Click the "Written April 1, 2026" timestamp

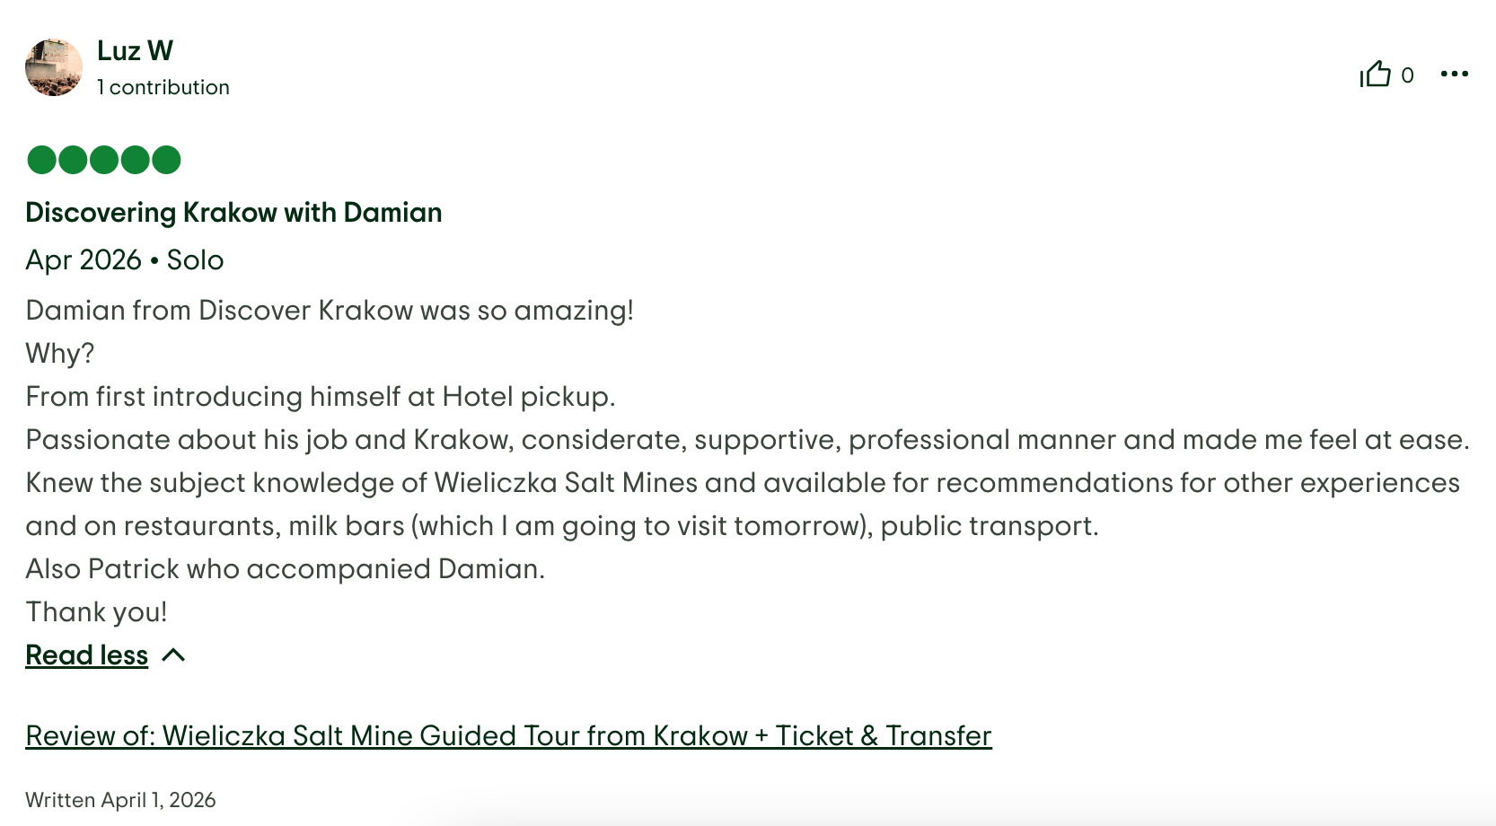pyautogui.click(x=120, y=799)
